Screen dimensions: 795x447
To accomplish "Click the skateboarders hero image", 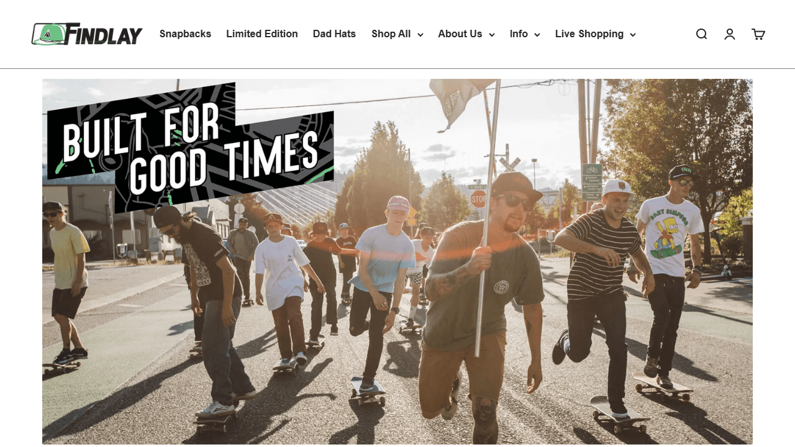I will [397, 261].
